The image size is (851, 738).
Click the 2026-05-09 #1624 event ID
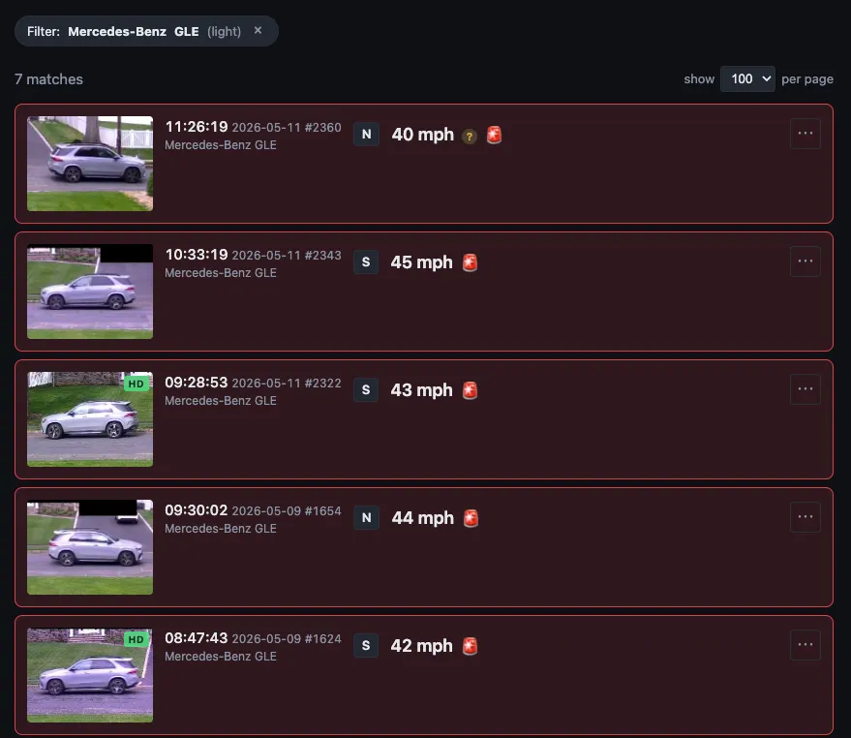tap(287, 639)
